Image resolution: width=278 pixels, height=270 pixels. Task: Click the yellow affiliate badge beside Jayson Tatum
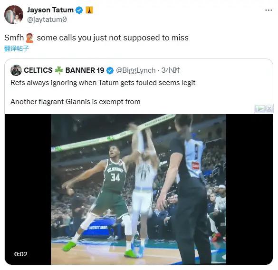89,10
